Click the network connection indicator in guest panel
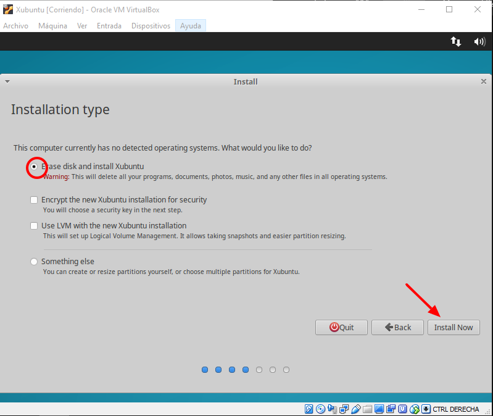This screenshot has width=493, height=416. coord(455,41)
